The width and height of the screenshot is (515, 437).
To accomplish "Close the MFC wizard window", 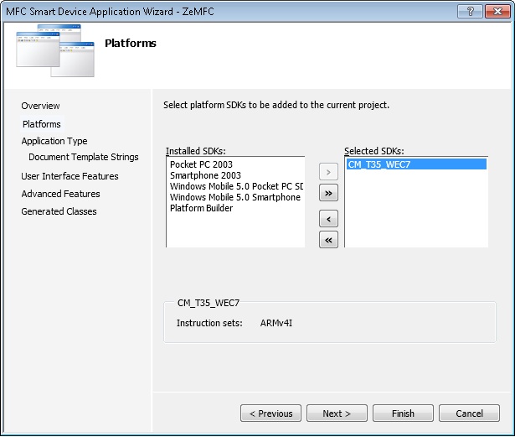I will pyautogui.click(x=497, y=12).
